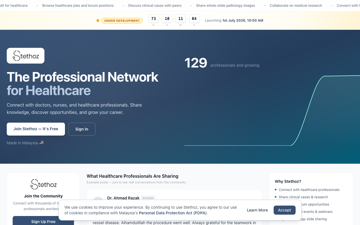Click the "Made in Malaysia" text

pos(22,143)
